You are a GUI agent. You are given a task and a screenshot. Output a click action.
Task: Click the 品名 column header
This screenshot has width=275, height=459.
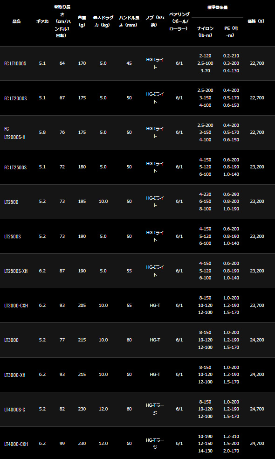coord(16,21)
